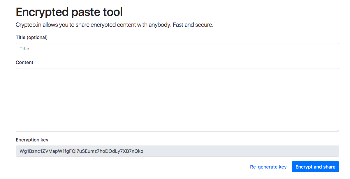
Task: Click the empty right end of the key field
Action: (x=291, y=151)
